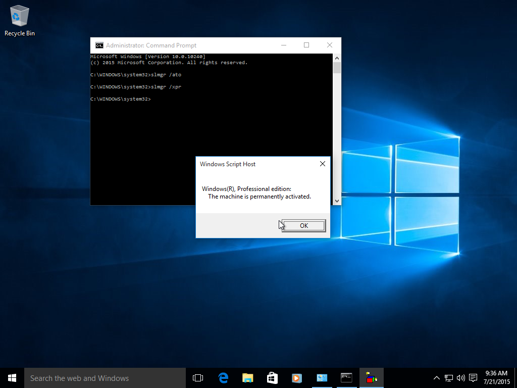Click the taskbar clock showing 9:36 AM
The image size is (517, 388).
(x=495, y=378)
